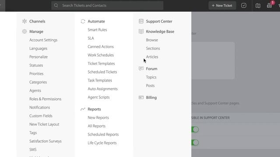Open Auto Assignments
The width and height of the screenshot is (280, 157).
[x=102, y=89]
